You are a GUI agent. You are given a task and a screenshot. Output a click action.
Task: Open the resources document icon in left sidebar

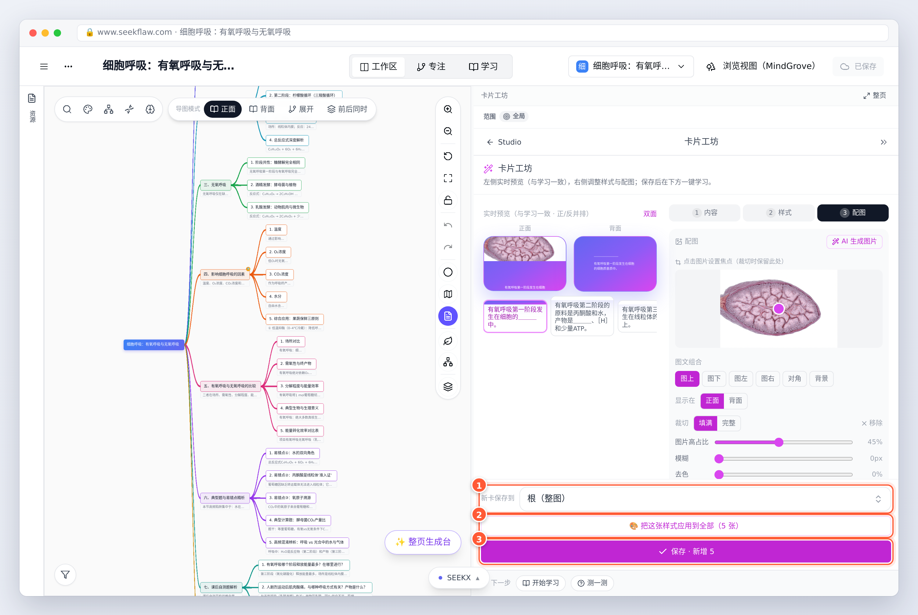32,98
